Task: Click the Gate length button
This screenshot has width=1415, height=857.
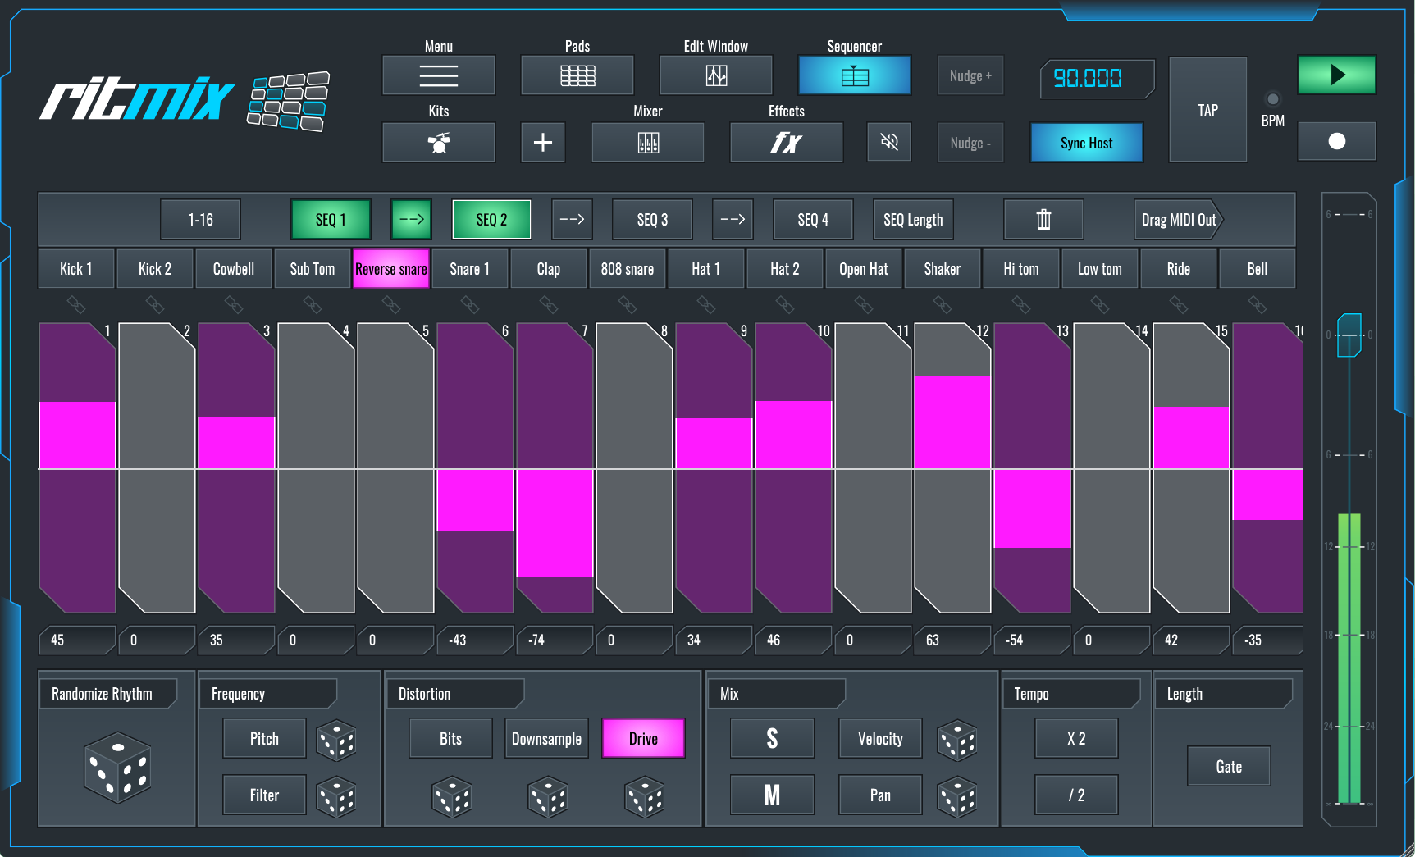Action: click(1228, 767)
